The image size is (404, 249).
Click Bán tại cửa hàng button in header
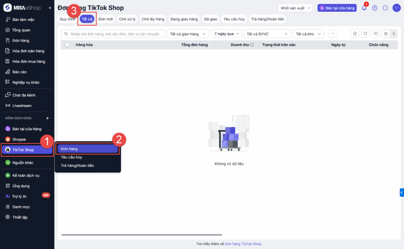coord(337,8)
